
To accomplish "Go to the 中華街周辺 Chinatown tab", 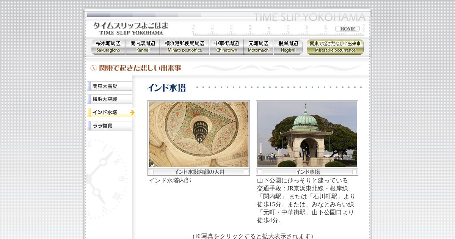I will click(x=227, y=47).
